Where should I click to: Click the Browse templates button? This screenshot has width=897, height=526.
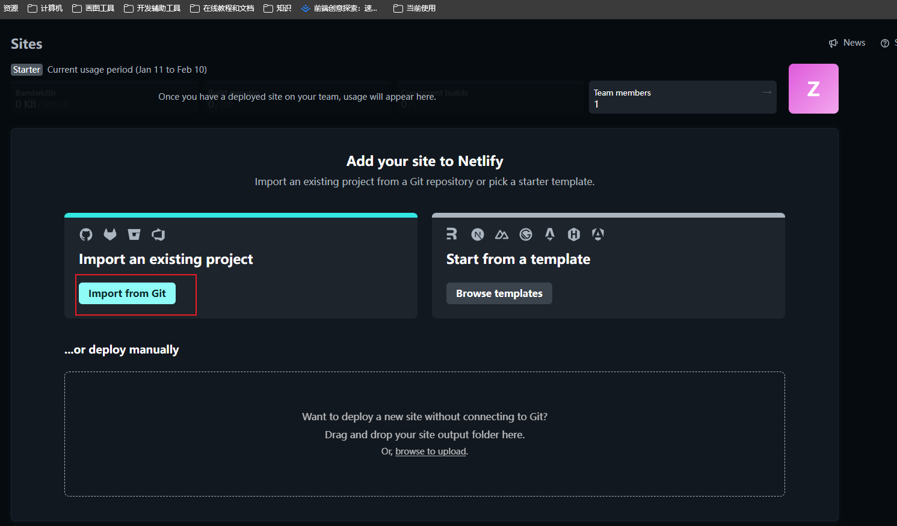point(499,293)
